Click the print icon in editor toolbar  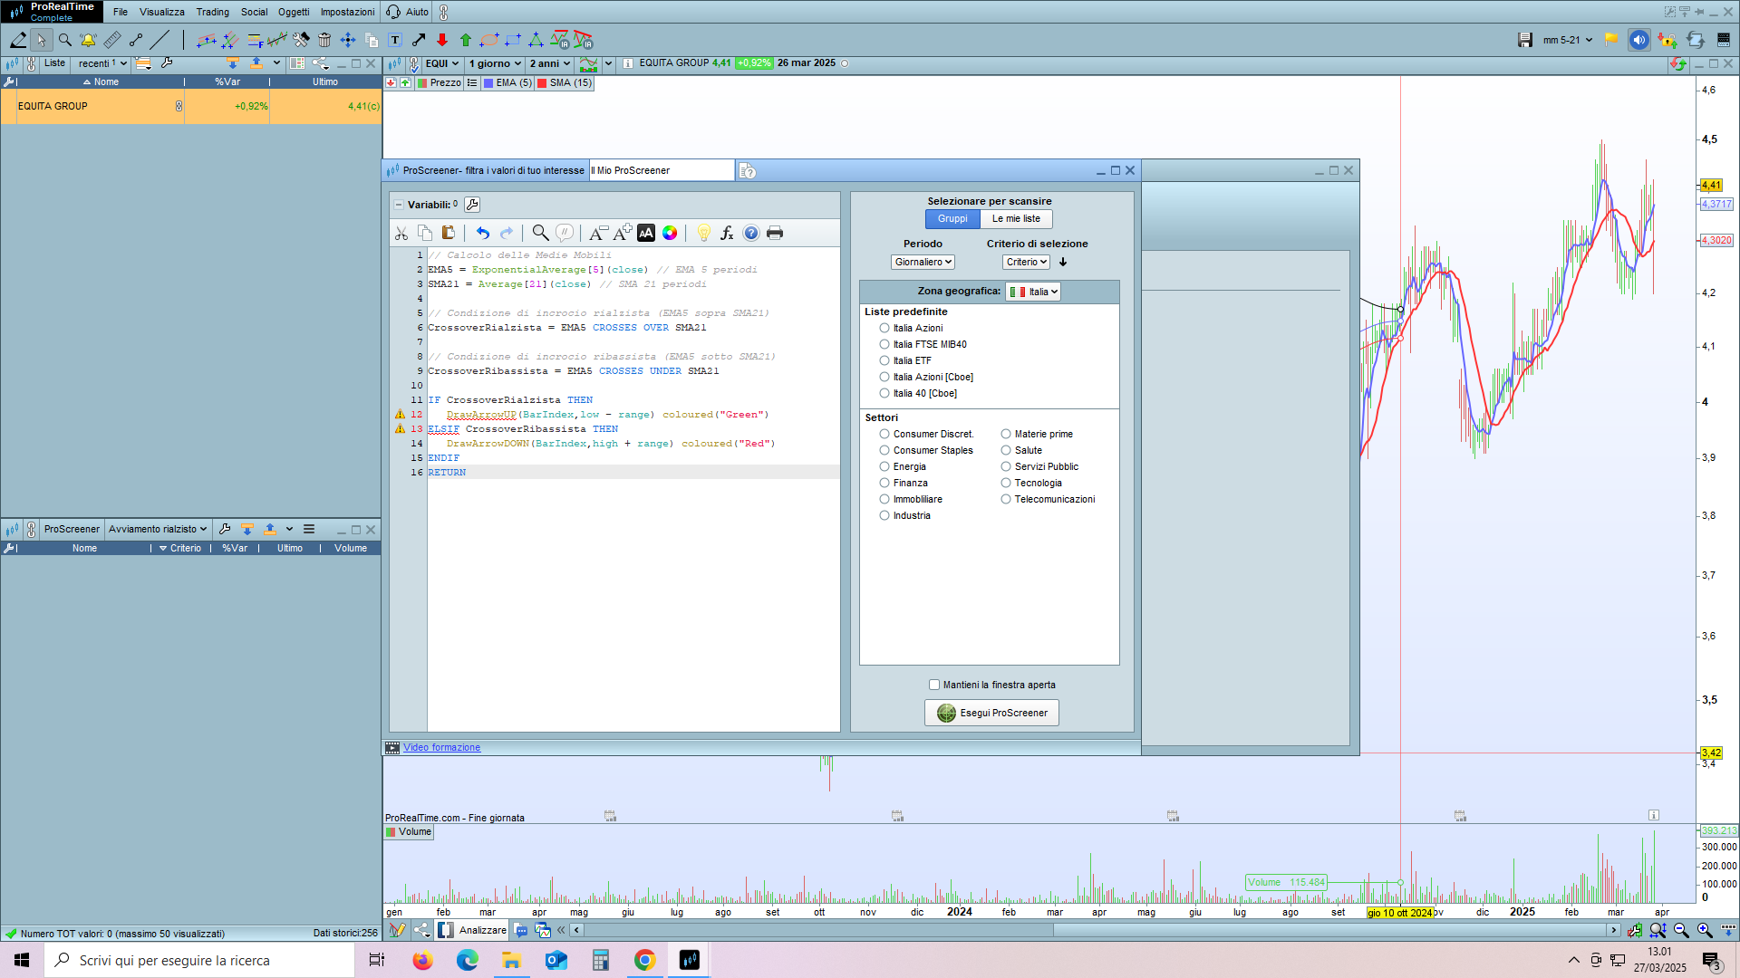(x=775, y=234)
